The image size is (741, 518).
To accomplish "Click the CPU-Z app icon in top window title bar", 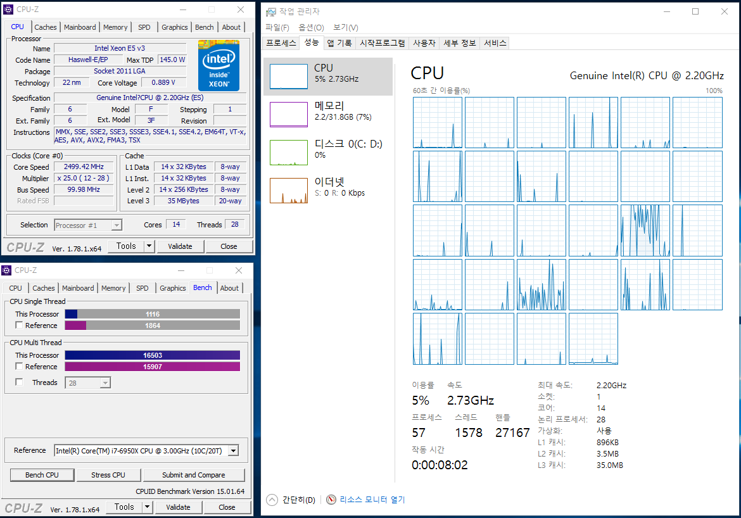I will pyautogui.click(x=8, y=9).
